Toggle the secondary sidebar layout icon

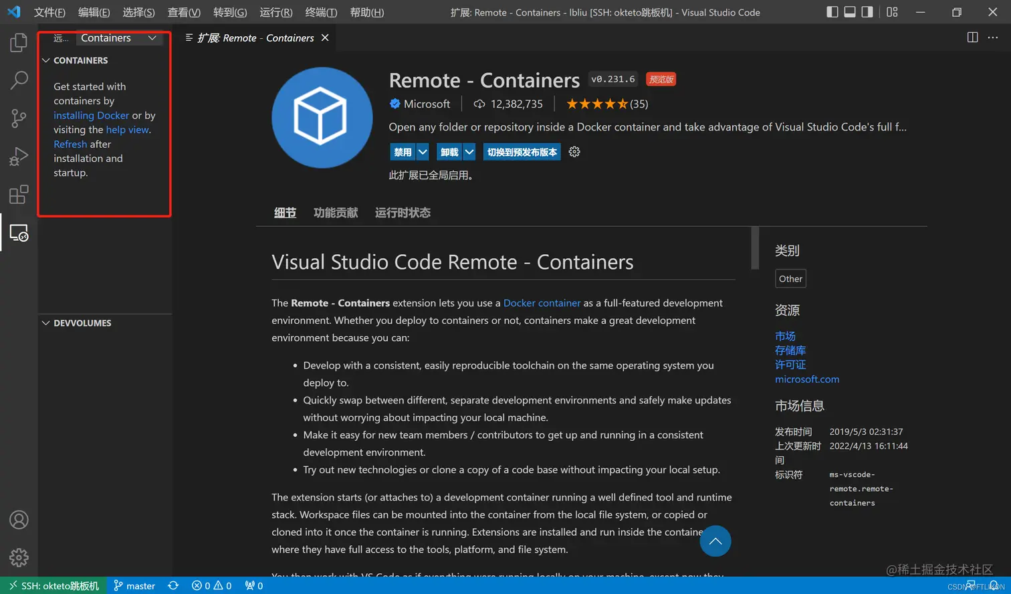pos(867,11)
